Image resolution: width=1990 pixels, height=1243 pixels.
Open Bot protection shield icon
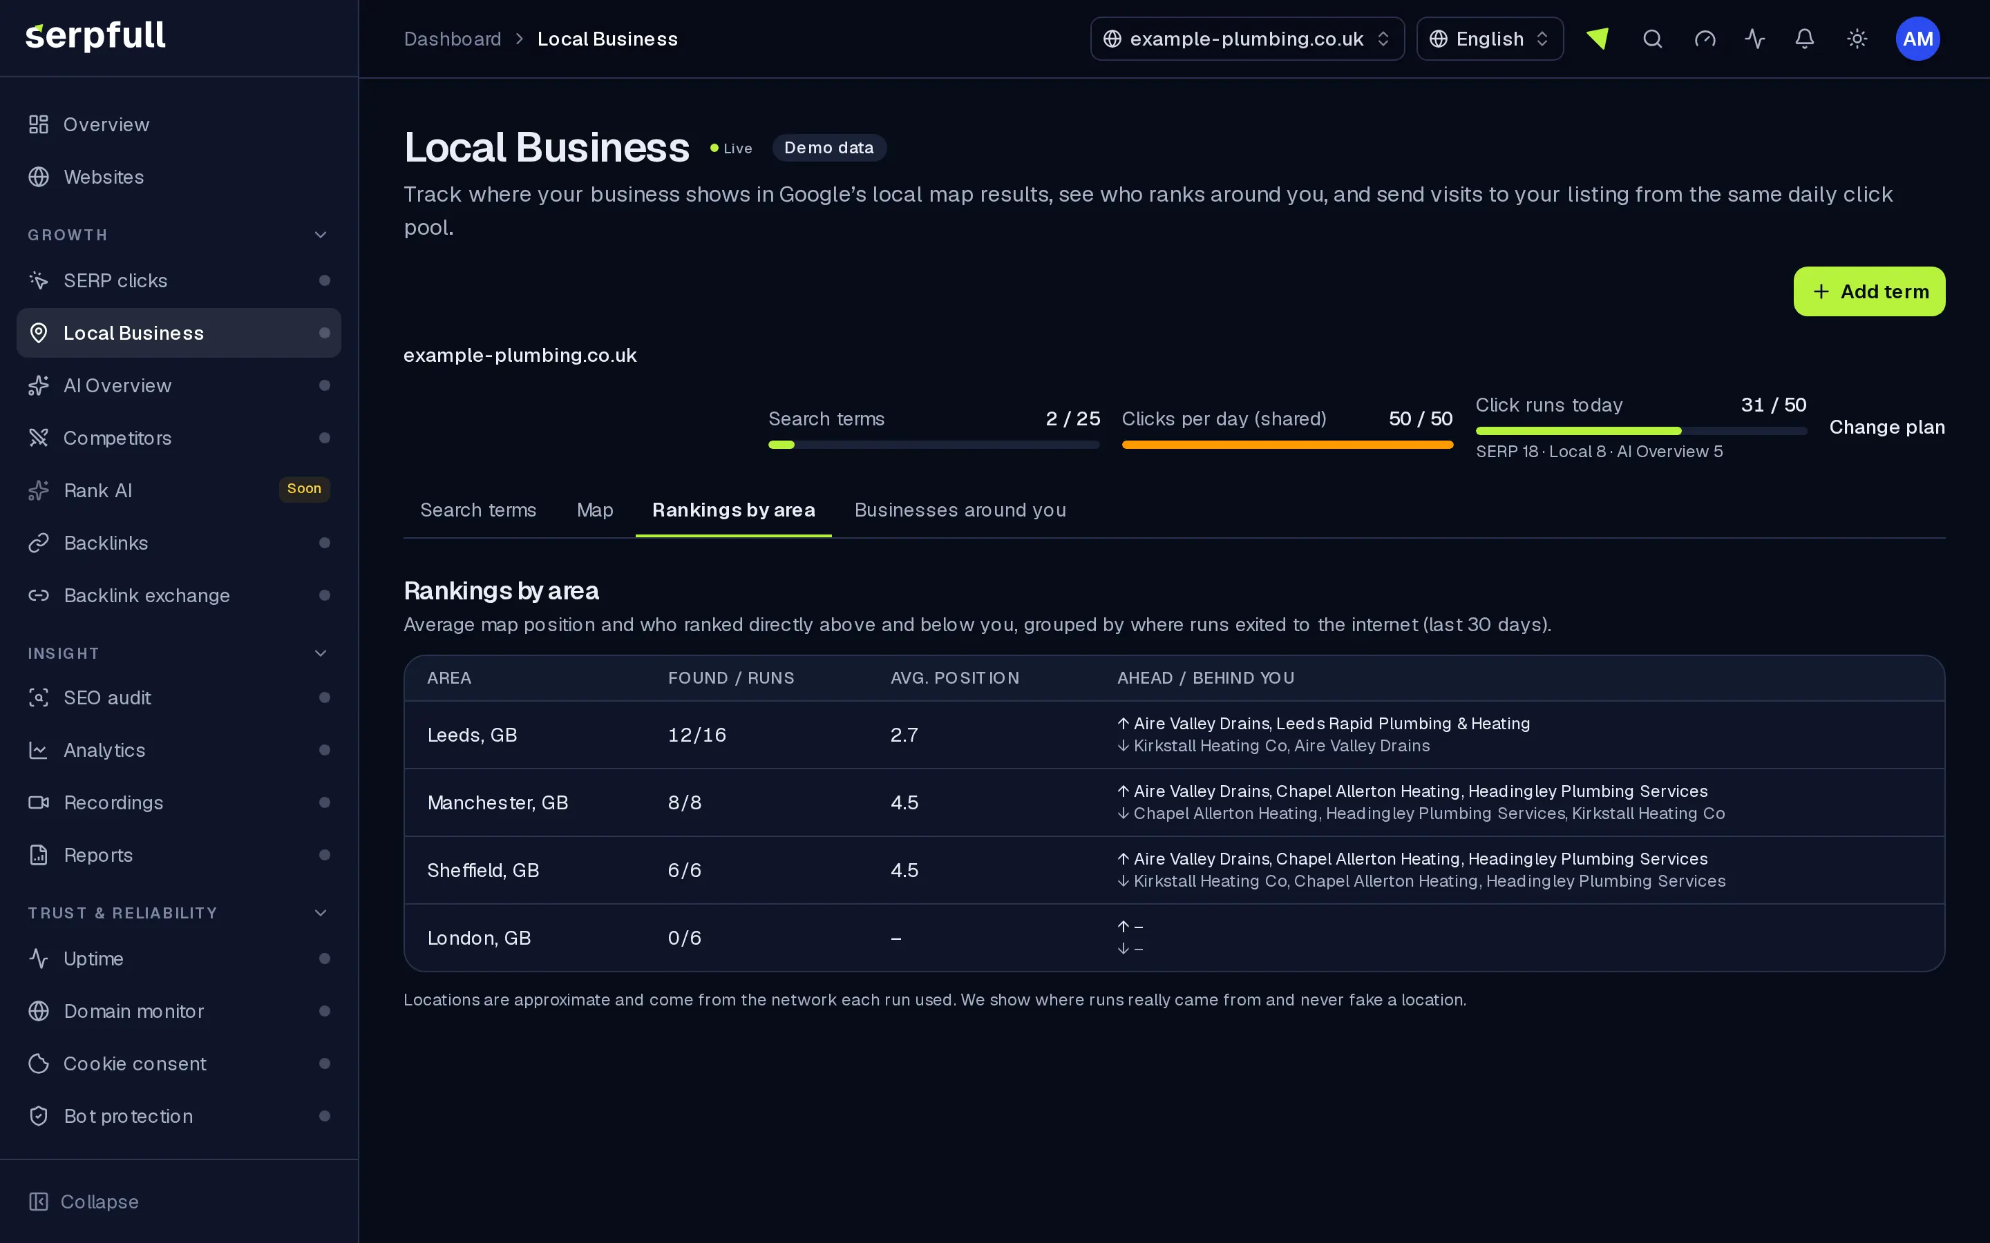39,1117
